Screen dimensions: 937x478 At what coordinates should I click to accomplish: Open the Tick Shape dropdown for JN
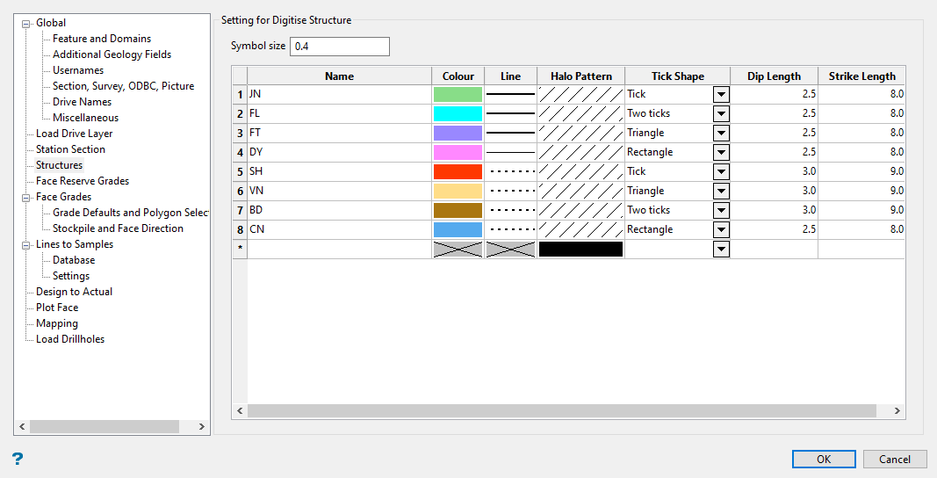tap(721, 94)
